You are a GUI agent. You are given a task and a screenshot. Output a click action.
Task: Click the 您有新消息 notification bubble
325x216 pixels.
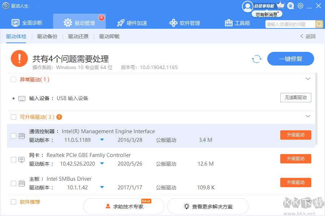tap(267, 14)
